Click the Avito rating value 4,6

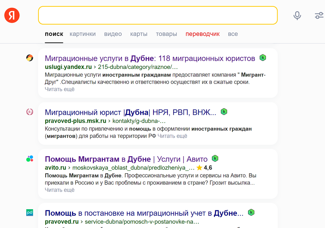tap(208, 168)
